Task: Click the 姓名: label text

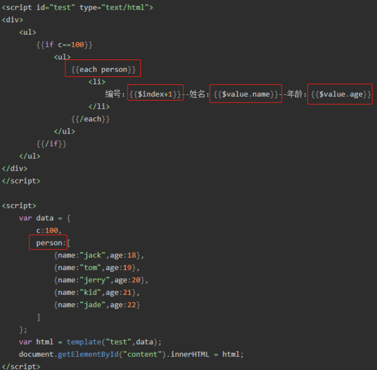Action: [199, 94]
